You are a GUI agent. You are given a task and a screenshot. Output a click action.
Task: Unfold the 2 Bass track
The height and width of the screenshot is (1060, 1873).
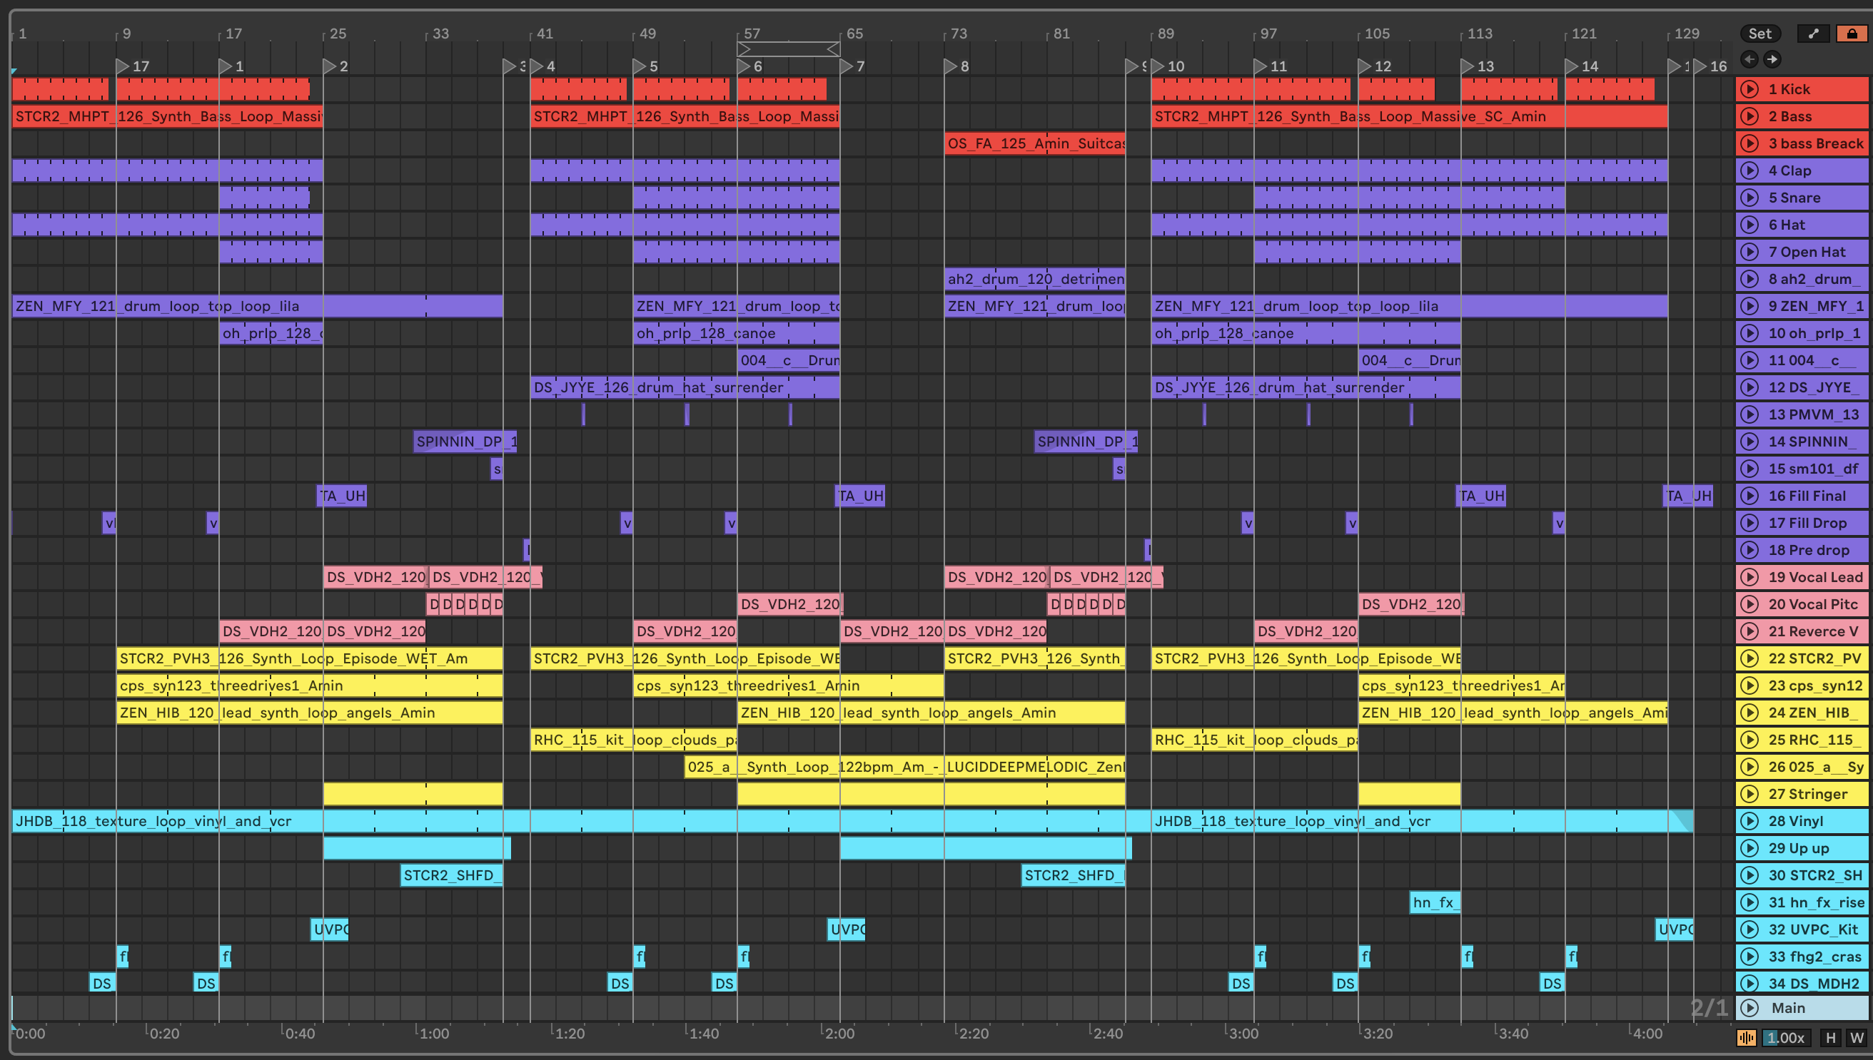1749,116
